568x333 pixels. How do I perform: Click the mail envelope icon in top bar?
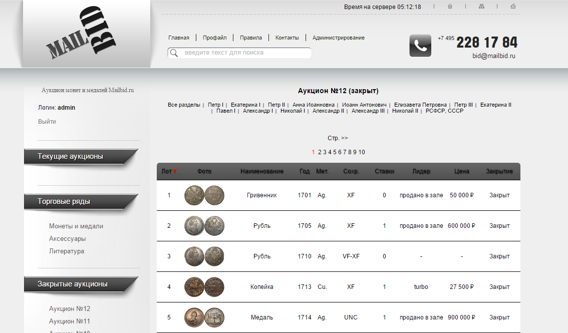pyautogui.click(x=513, y=6)
